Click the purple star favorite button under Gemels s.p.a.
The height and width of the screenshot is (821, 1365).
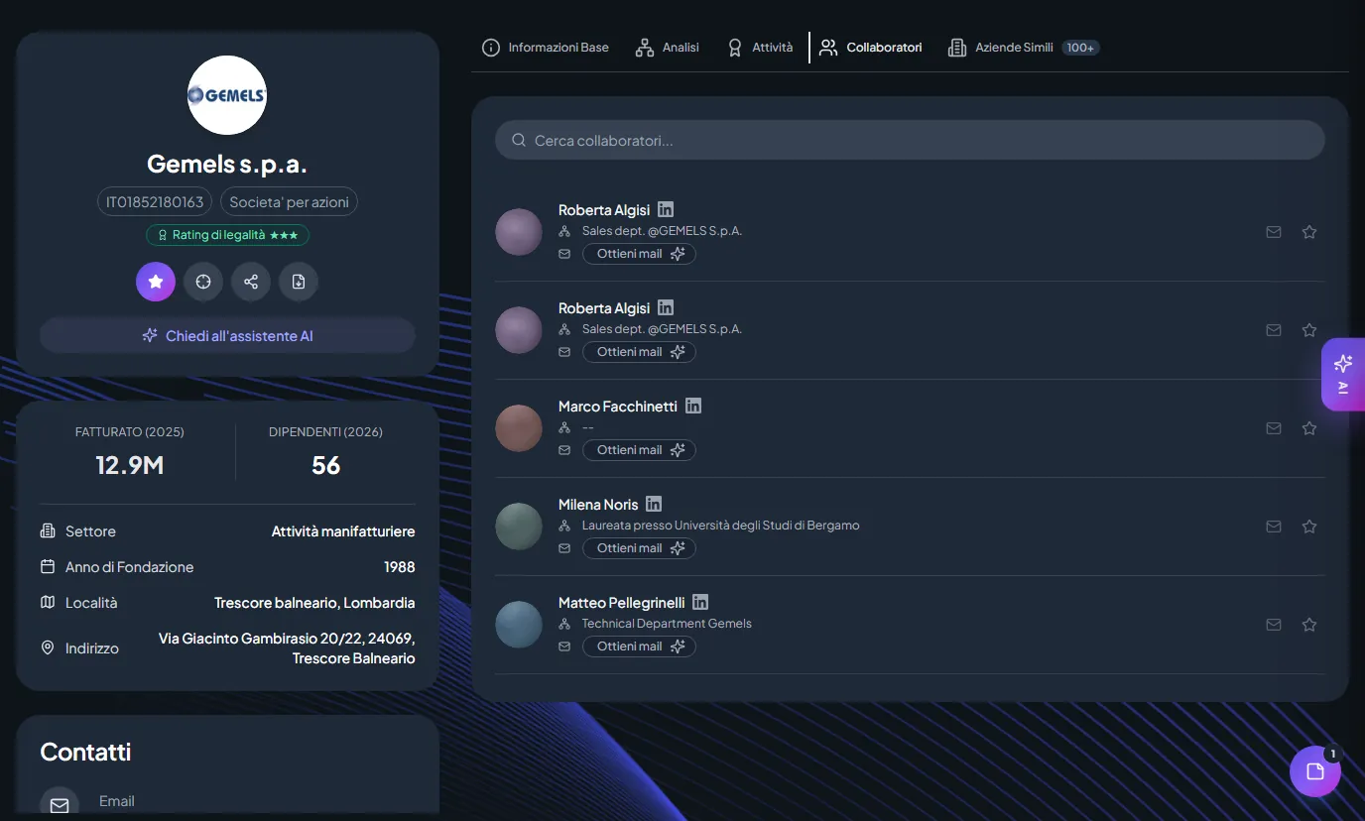coord(156,282)
